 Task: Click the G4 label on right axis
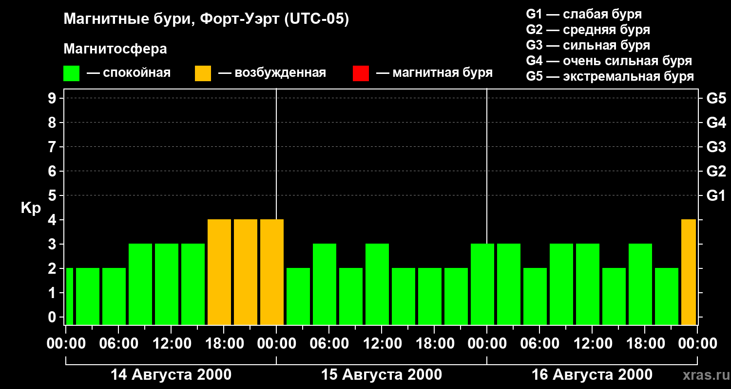(716, 123)
